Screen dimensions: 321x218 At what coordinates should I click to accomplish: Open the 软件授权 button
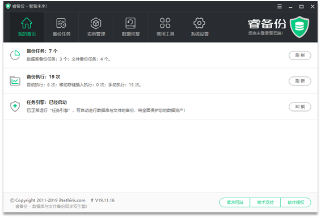(x=296, y=203)
